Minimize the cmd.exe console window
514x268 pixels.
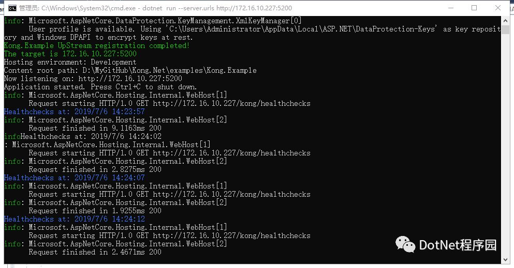pyautogui.click(x=451, y=8)
